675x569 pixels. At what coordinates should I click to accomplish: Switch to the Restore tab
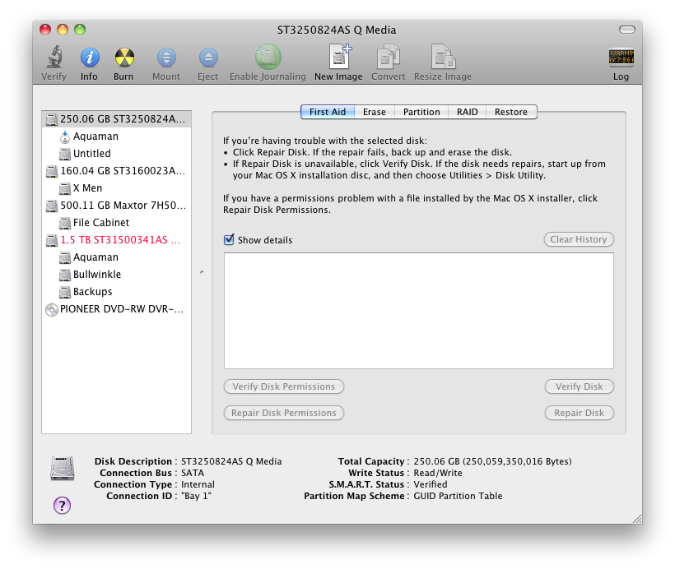(x=511, y=112)
